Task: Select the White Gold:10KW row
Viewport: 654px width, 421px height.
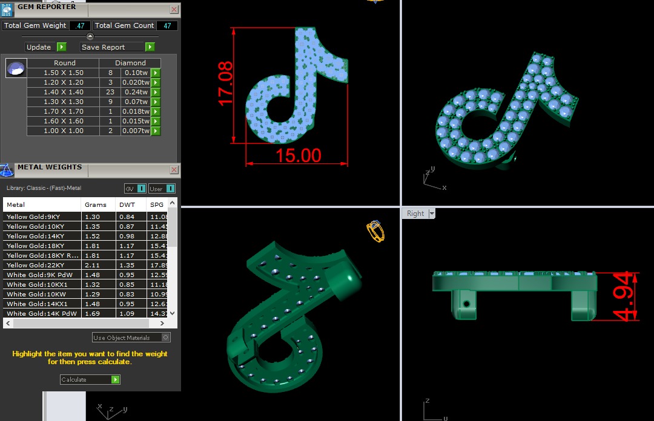Action: (85, 295)
